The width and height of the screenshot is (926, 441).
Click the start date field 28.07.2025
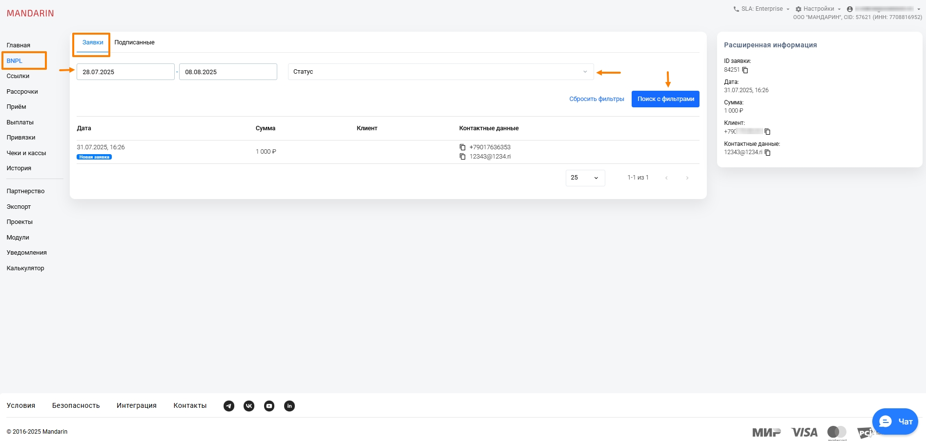[125, 72]
